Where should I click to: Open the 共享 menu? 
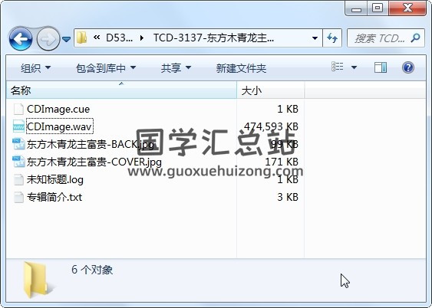coord(176,68)
